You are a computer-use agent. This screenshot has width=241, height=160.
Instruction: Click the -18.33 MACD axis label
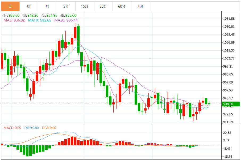pyautogui.click(x=227, y=157)
